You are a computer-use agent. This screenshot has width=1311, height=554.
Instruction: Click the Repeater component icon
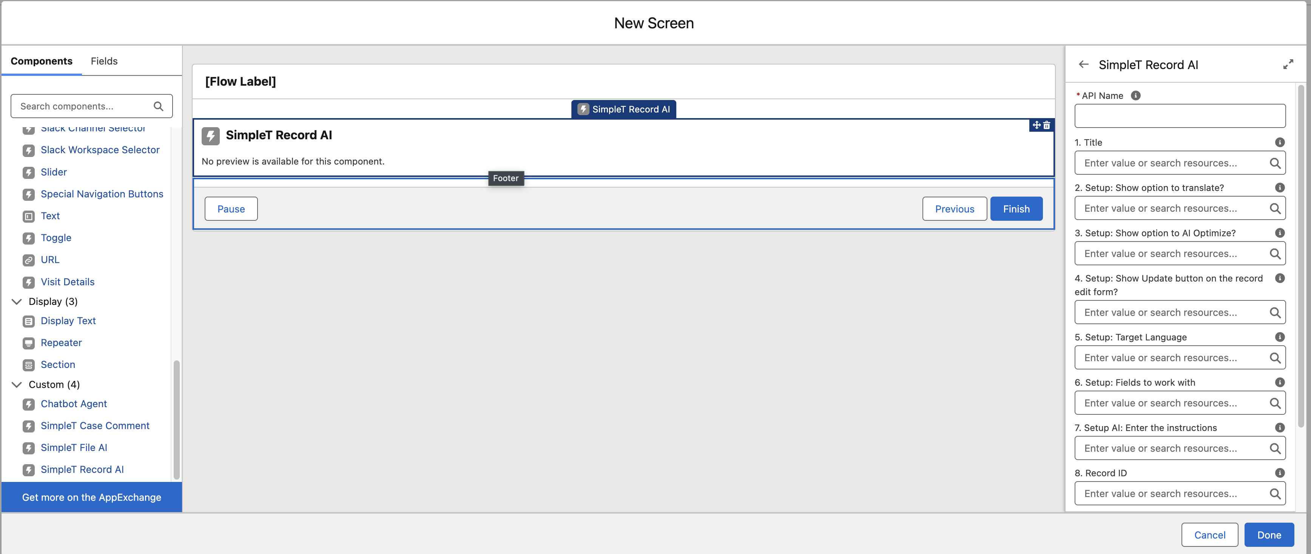click(x=28, y=343)
